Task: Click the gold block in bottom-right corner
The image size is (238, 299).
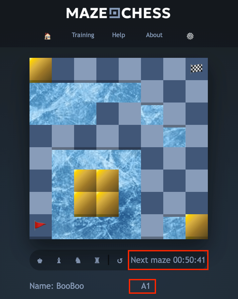Action: [x=196, y=226]
